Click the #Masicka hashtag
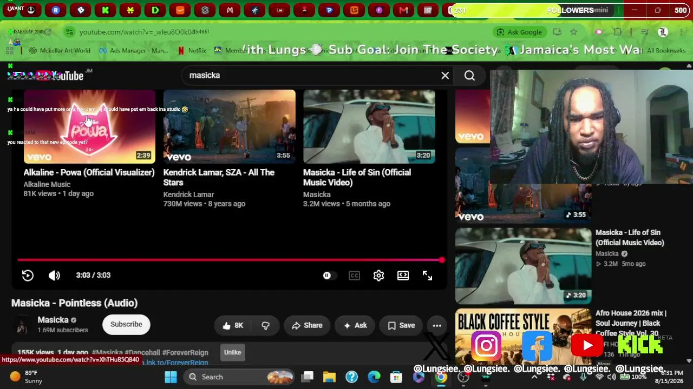Viewport: 693px width, 389px height. point(107,352)
